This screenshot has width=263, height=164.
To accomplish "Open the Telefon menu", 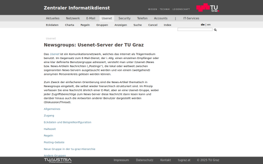I will pos(142,18).
